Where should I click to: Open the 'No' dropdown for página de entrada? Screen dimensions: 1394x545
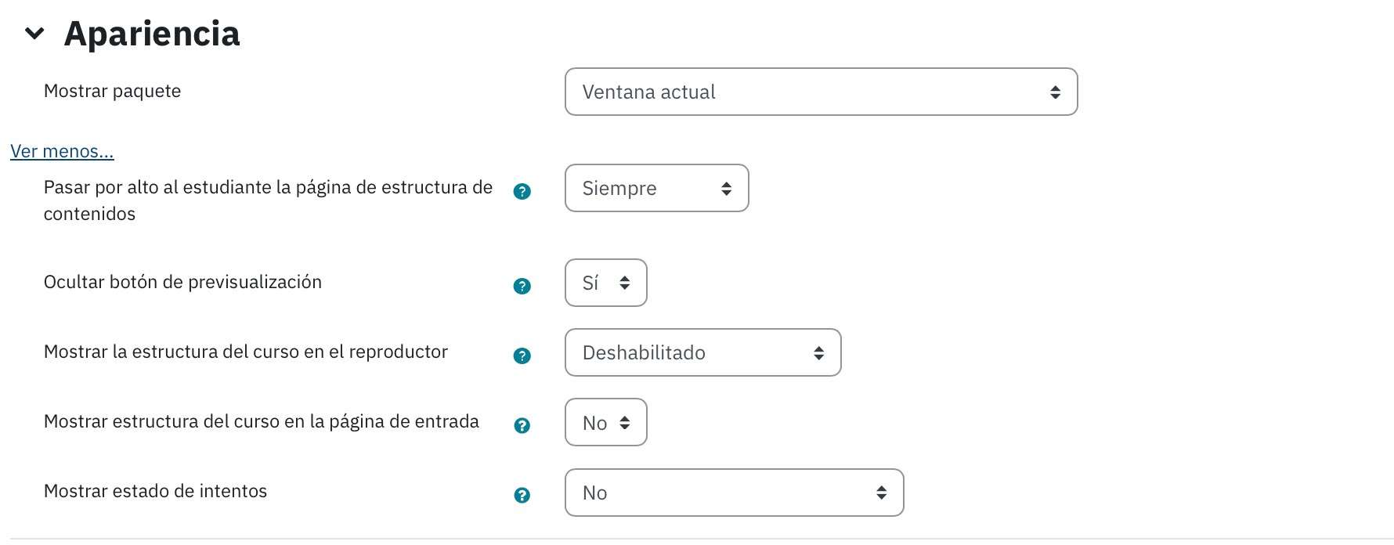tap(605, 422)
